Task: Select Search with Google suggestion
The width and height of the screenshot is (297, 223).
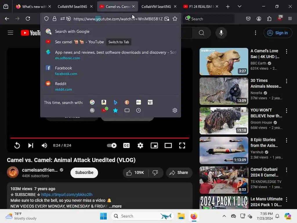Action: pos(111,31)
